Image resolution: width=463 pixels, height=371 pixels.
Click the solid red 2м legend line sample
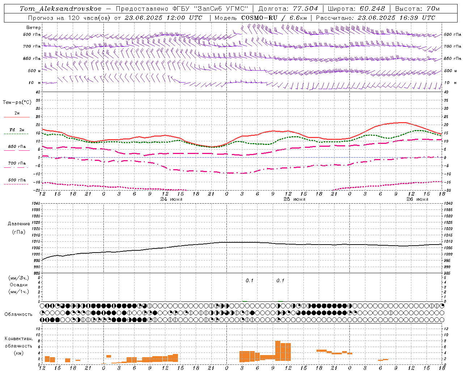(x=17, y=117)
